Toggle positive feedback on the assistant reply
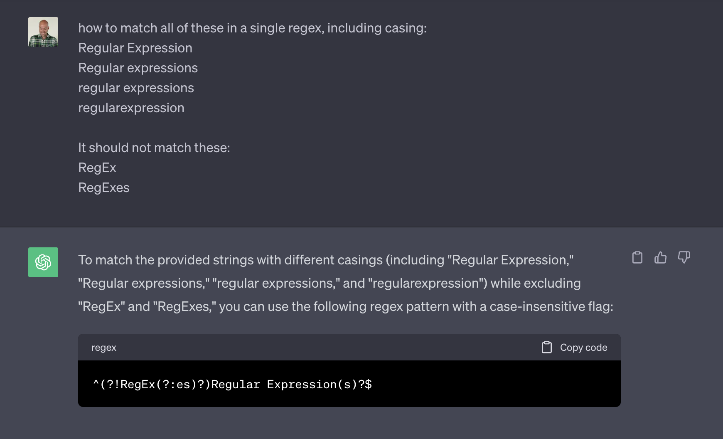The image size is (723, 439). (661, 258)
